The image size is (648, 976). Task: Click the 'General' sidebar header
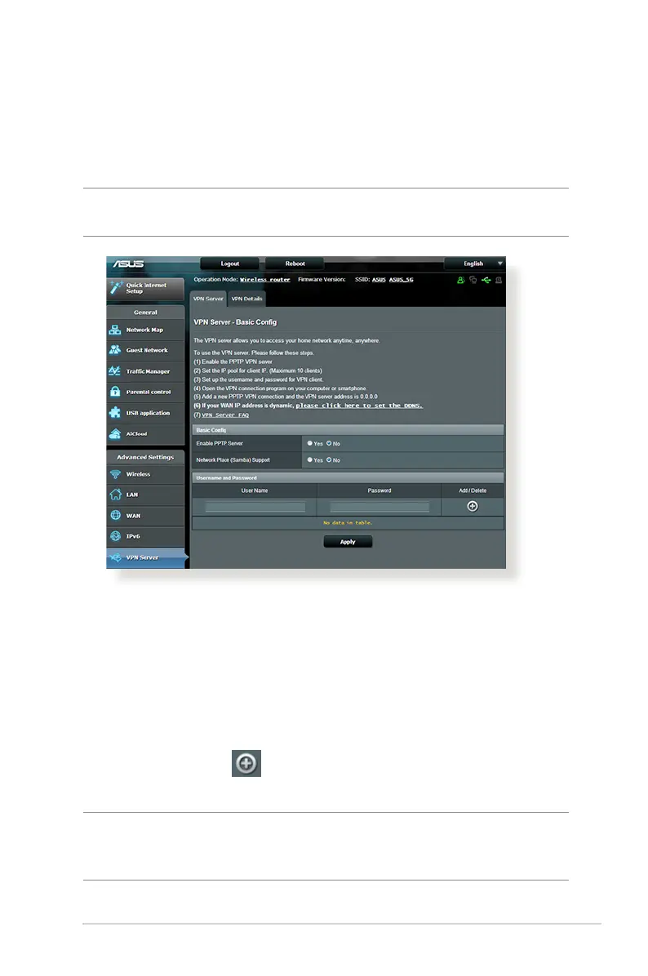click(x=145, y=313)
